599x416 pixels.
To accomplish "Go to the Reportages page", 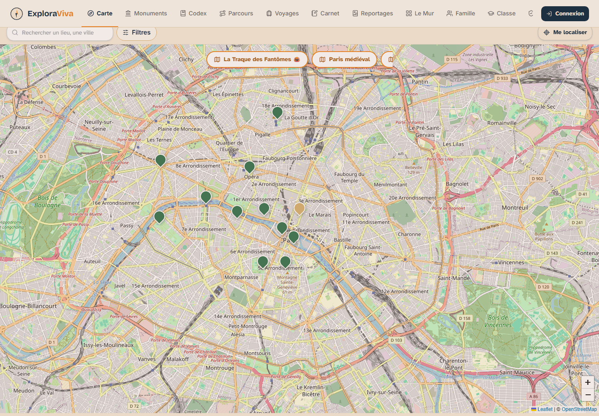I will [373, 13].
